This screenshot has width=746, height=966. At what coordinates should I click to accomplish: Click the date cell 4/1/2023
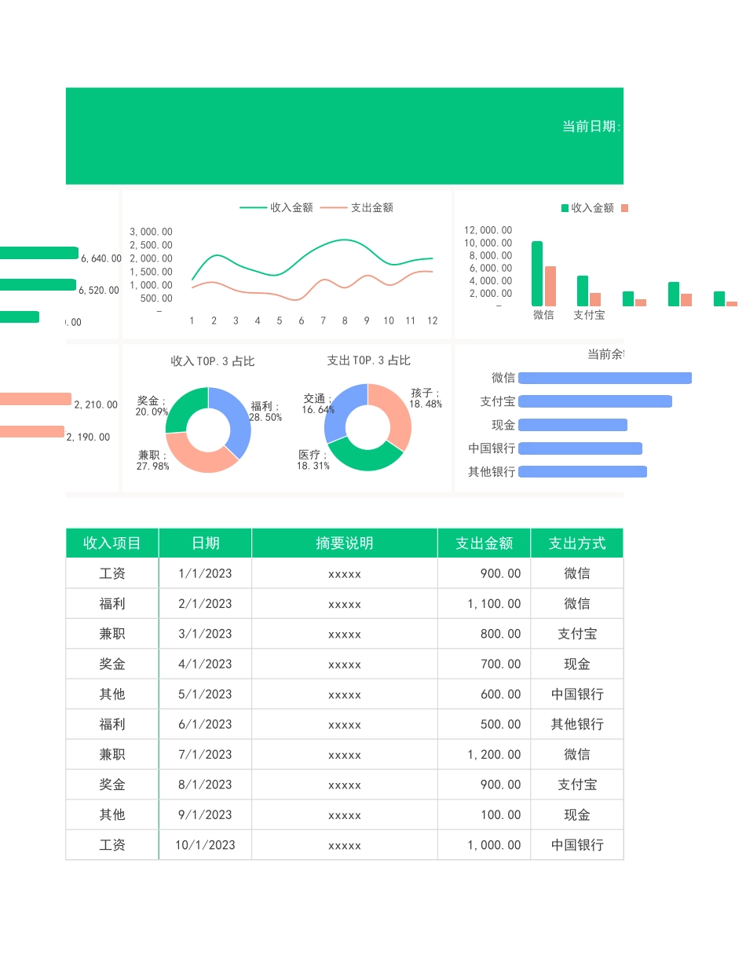click(205, 664)
